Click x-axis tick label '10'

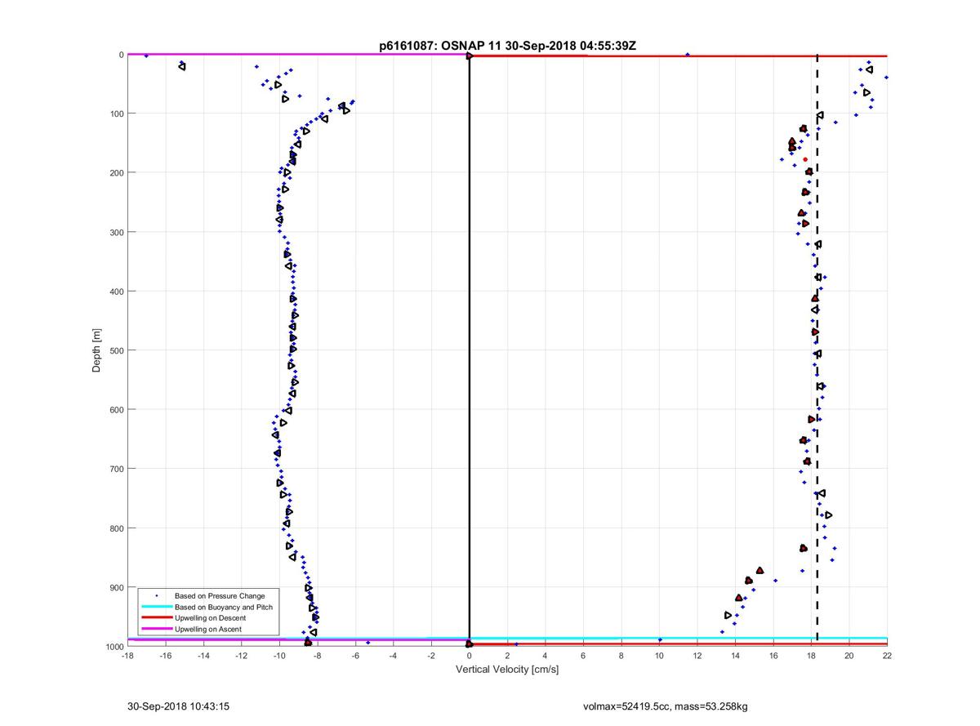click(x=659, y=655)
